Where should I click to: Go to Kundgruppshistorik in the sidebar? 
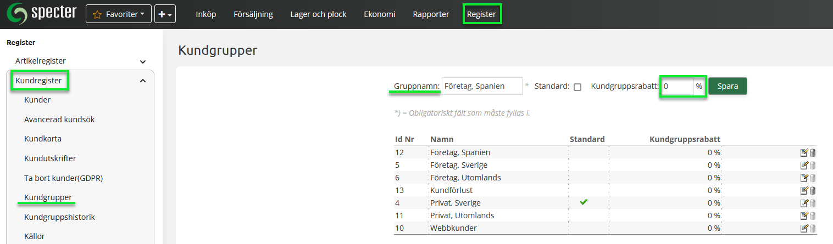click(59, 217)
